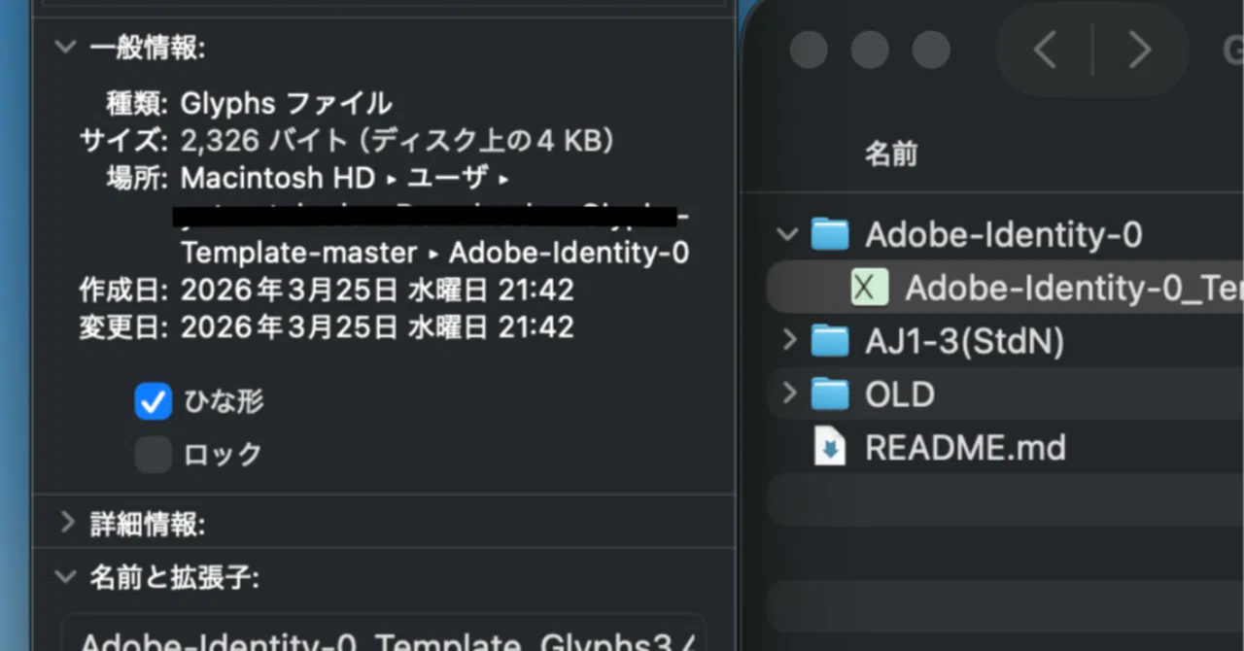
Task: Minimize the Finder window
Action: (x=870, y=50)
